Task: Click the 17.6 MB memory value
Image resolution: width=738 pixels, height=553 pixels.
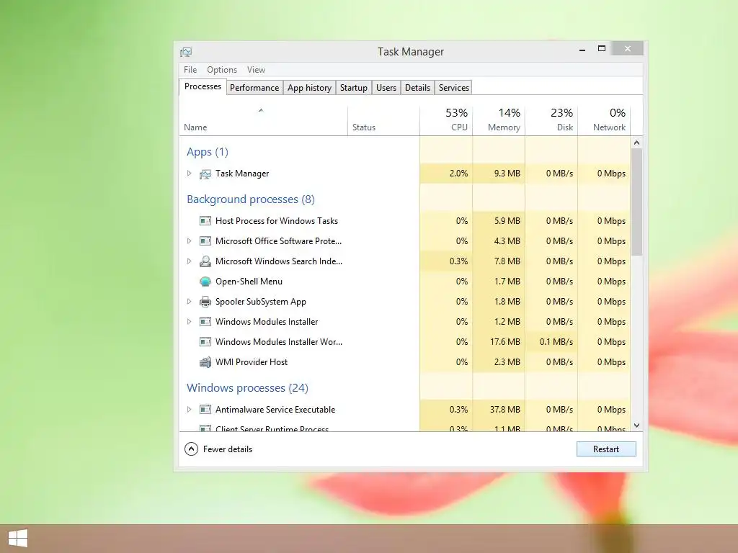Action: (x=505, y=342)
